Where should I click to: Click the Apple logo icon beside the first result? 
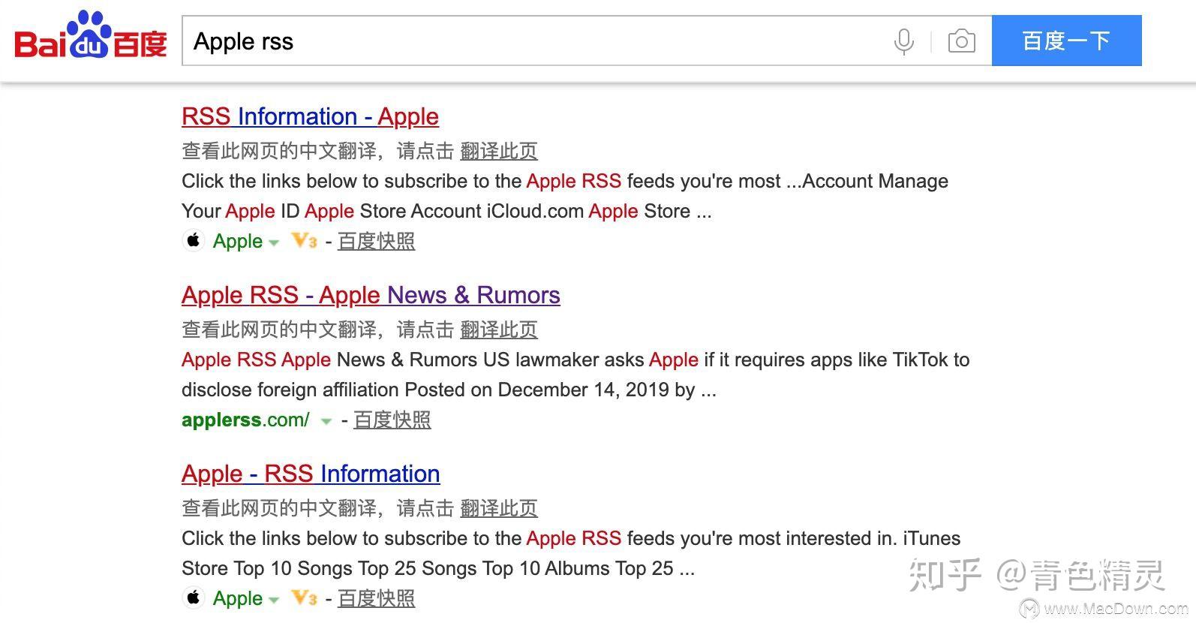(194, 240)
